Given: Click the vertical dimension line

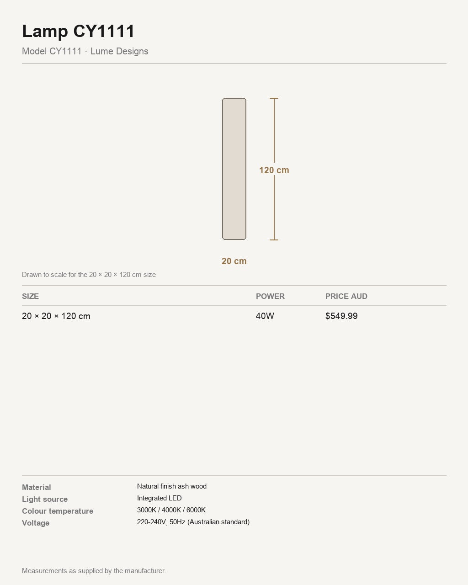Looking at the screenshot, I should (x=274, y=169).
